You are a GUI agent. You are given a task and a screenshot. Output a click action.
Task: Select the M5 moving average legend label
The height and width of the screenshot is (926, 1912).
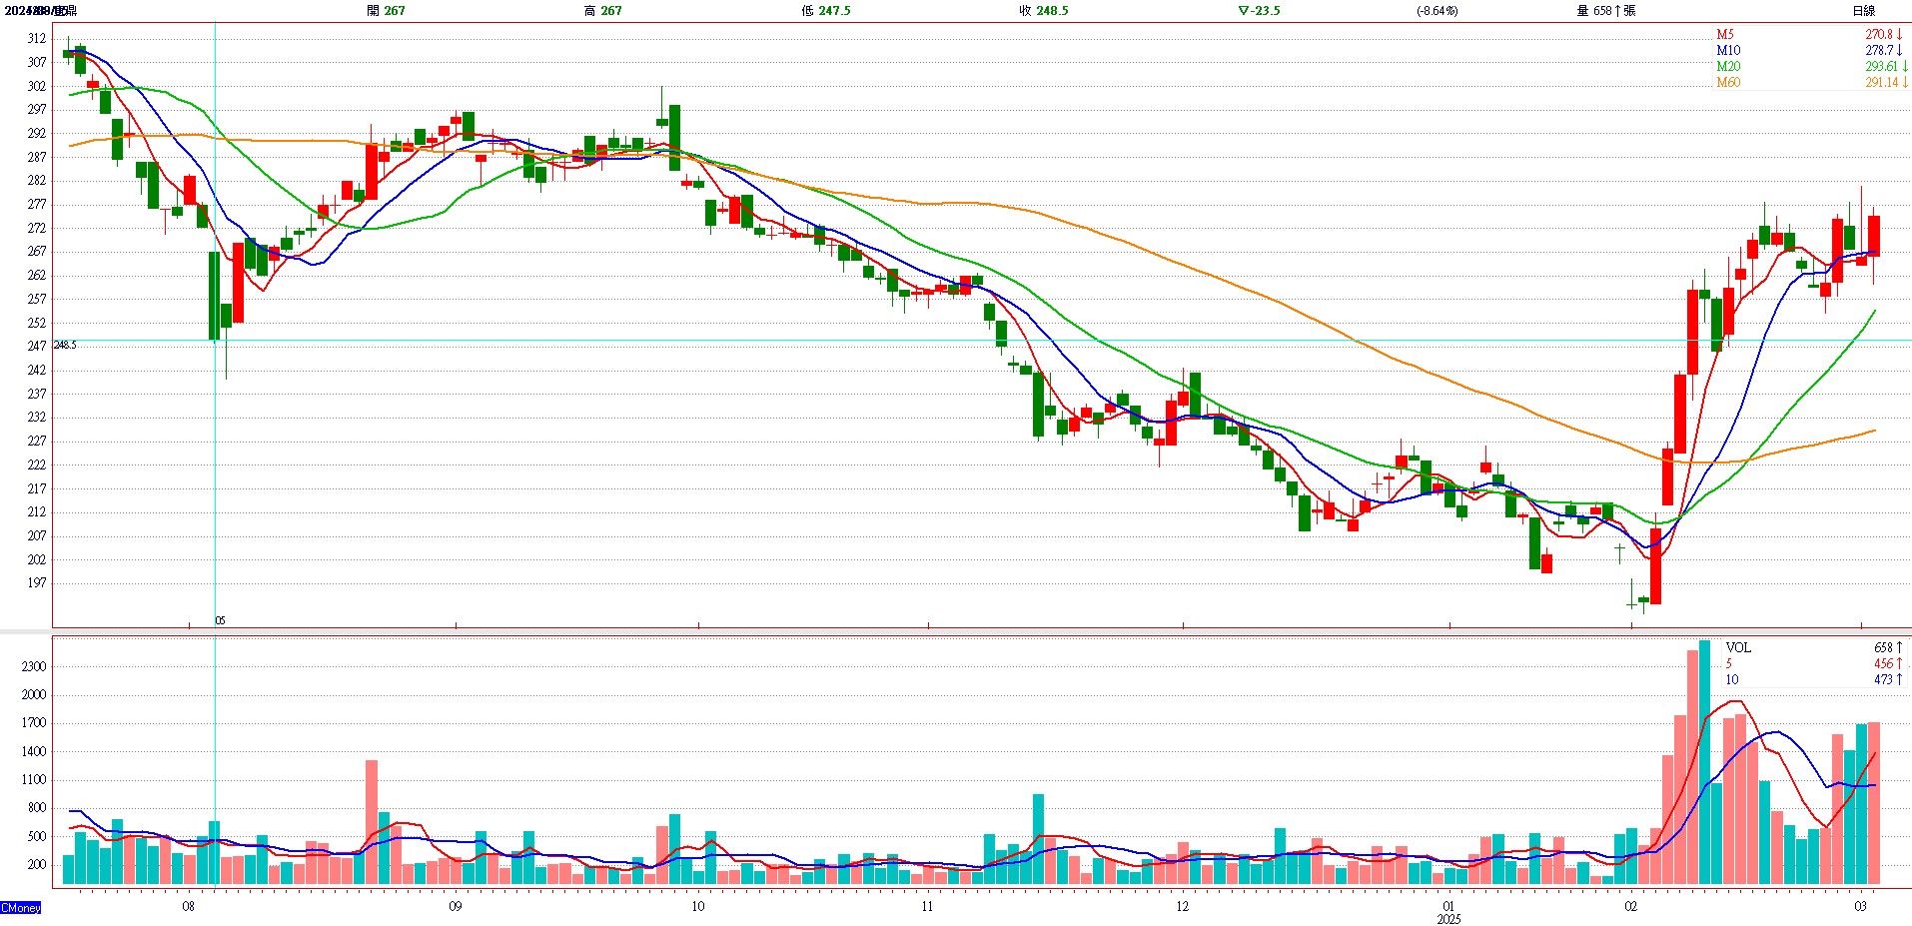1725,35
